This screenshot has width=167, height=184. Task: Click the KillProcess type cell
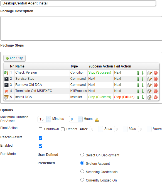tap(78, 91)
